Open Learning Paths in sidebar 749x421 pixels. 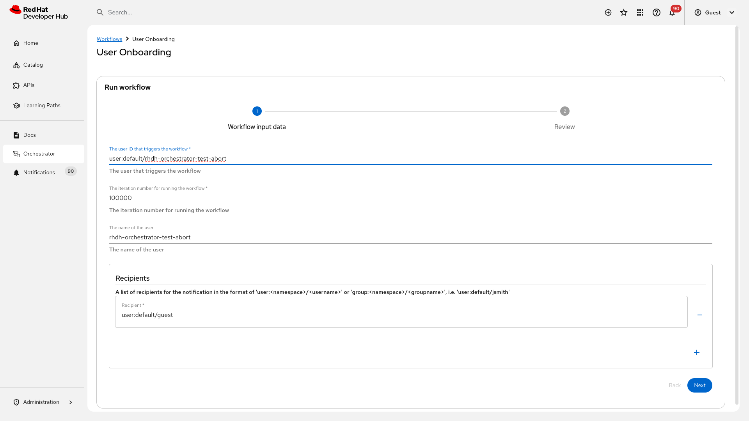[41, 106]
